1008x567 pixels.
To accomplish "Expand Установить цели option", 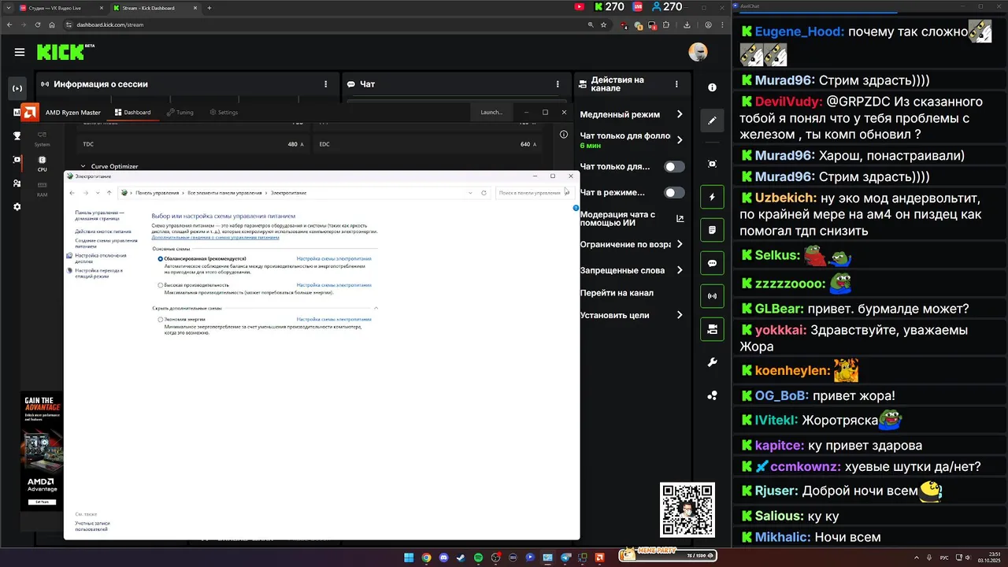I will click(x=680, y=315).
